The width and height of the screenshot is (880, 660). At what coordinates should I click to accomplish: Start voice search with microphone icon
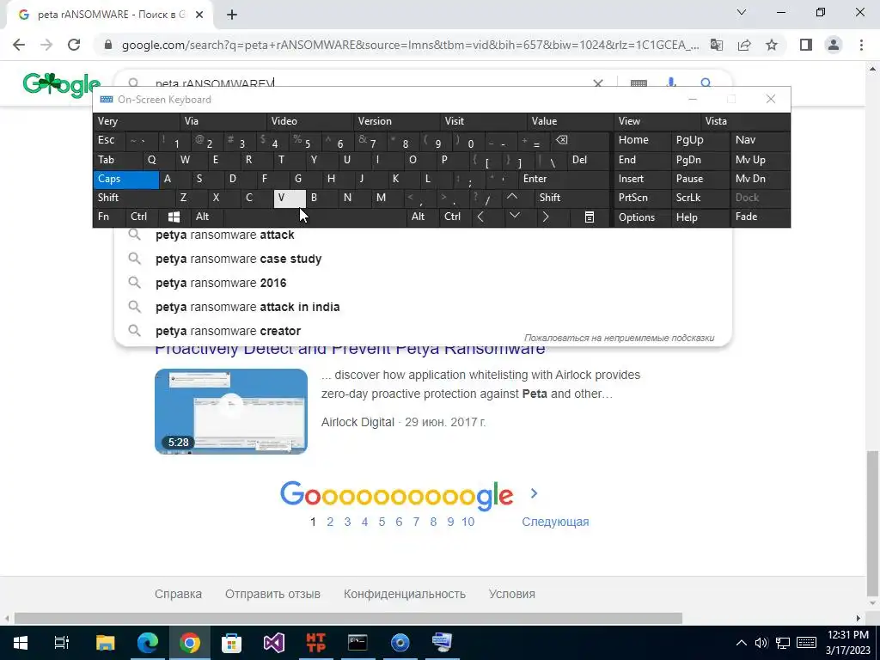[x=670, y=83]
